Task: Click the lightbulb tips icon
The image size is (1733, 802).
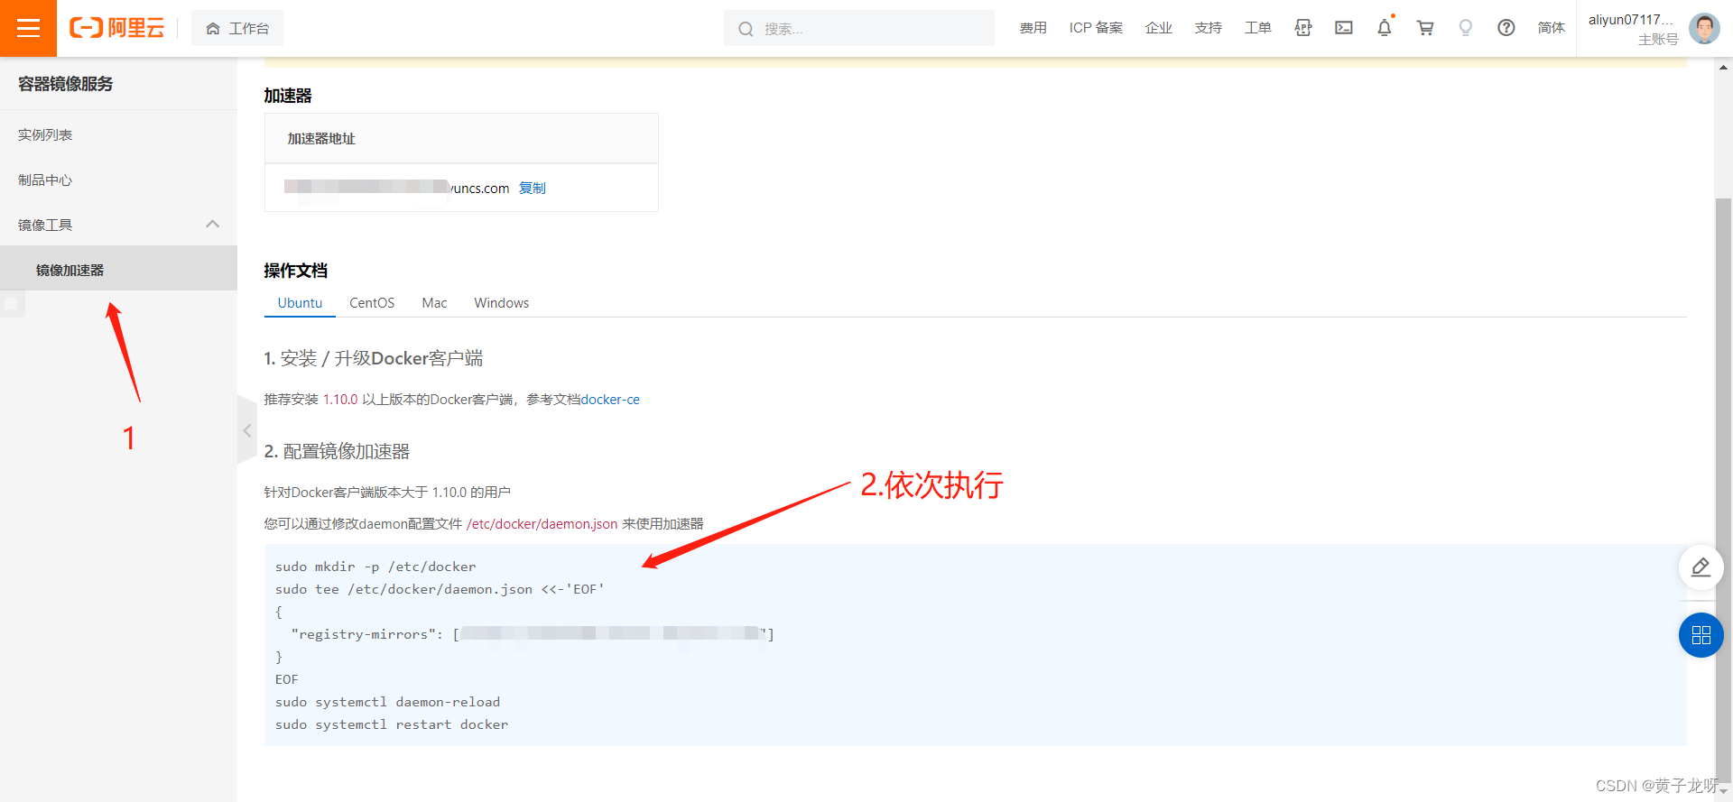Action: tap(1466, 28)
